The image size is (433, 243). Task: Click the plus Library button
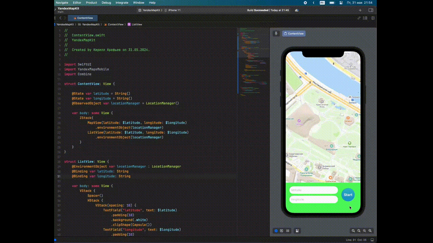[x=360, y=10]
